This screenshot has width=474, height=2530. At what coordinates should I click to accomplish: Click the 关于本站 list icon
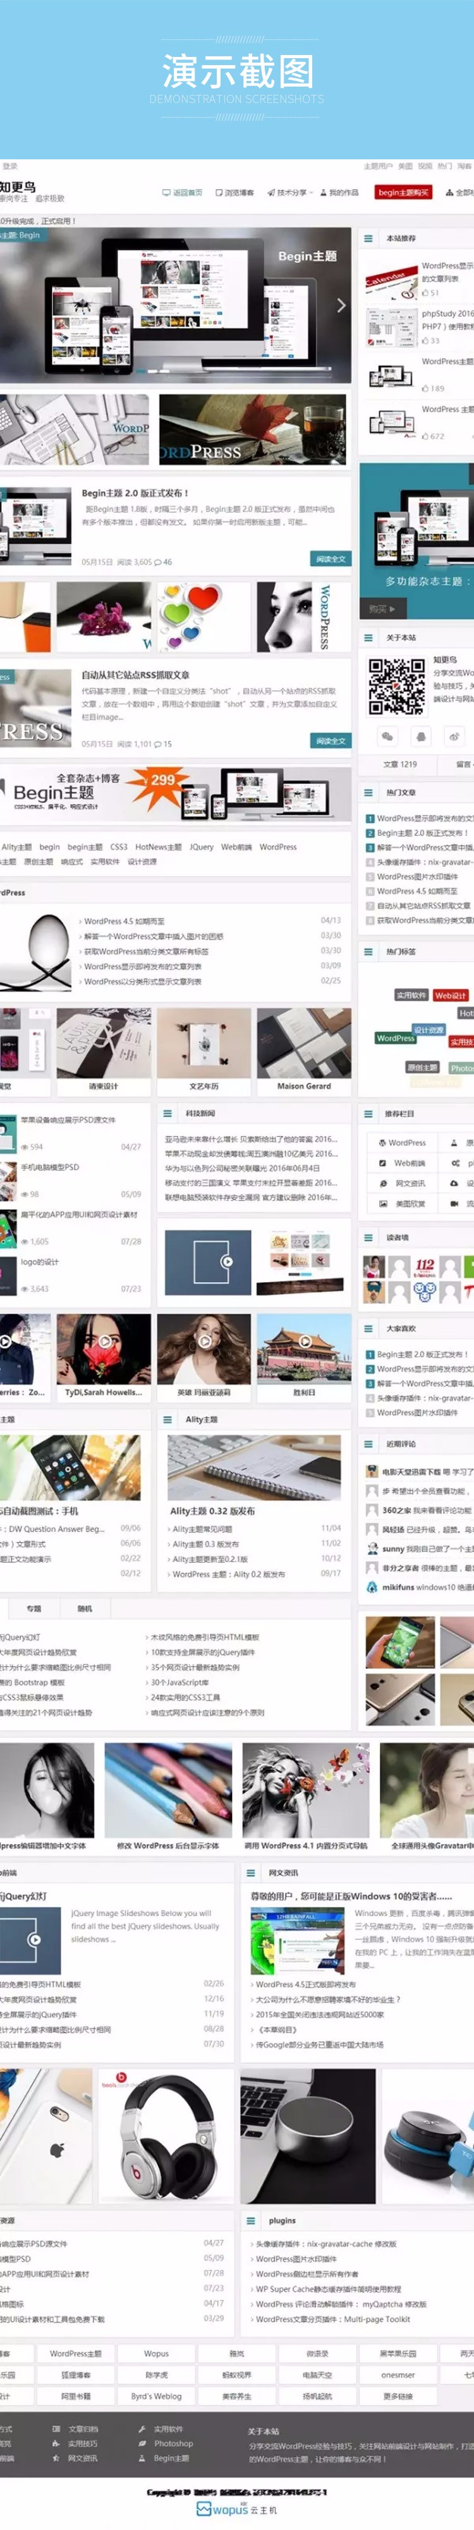pos(369,637)
